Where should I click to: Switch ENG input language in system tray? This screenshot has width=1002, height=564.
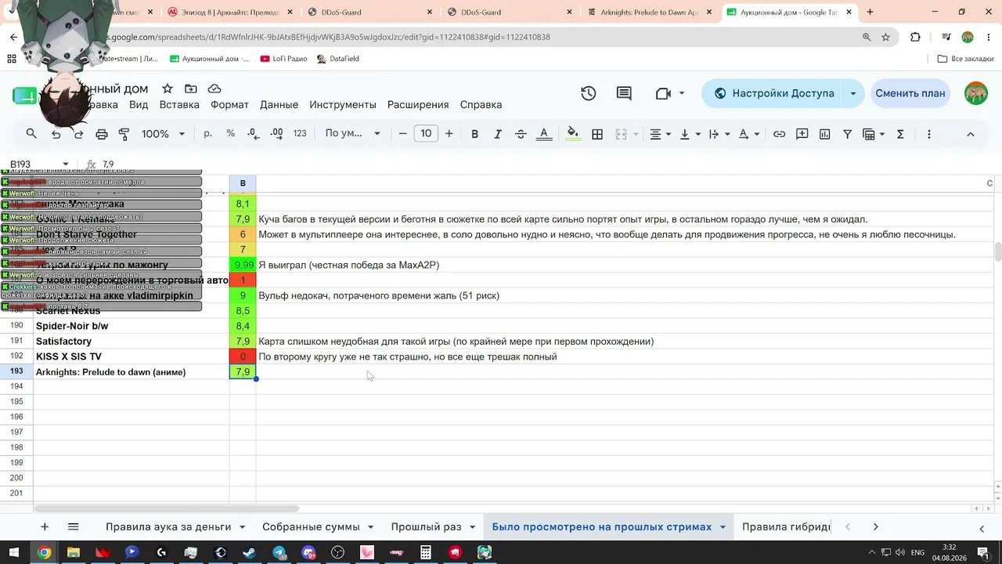tap(917, 552)
